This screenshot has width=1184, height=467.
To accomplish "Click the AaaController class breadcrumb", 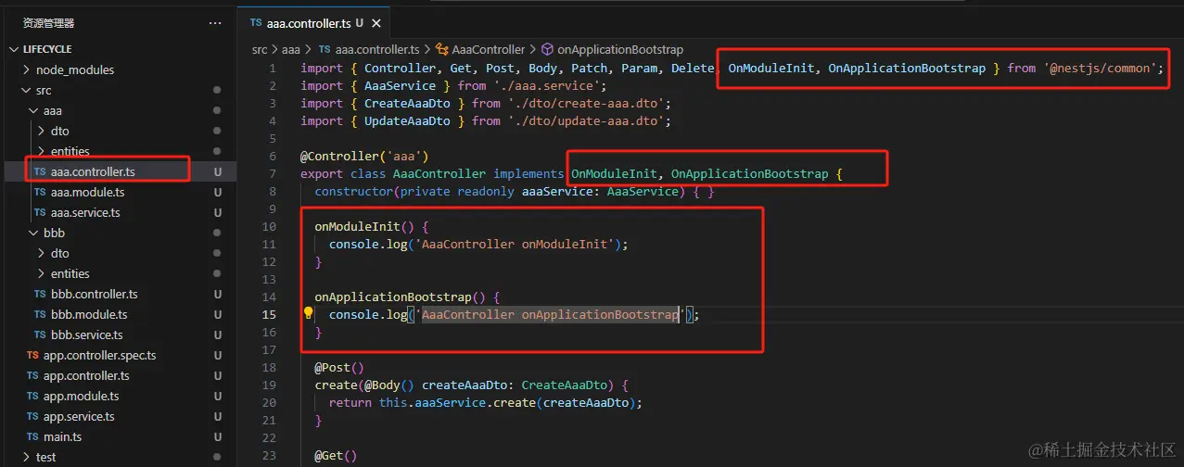I will [489, 50].
